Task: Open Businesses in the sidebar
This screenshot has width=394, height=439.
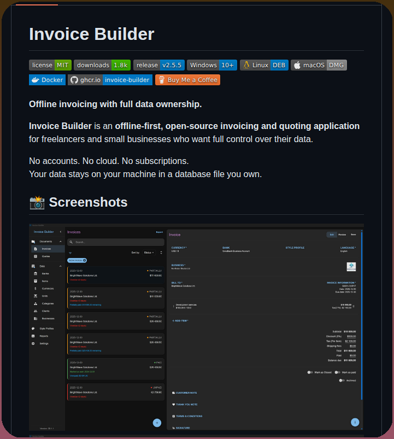Action: click(48, 318)
